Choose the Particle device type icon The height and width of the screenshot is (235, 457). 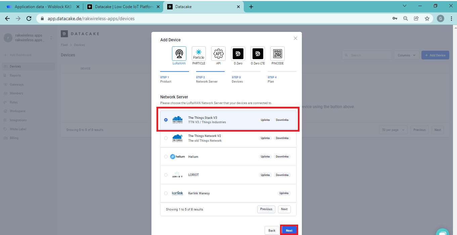[199, 54]
